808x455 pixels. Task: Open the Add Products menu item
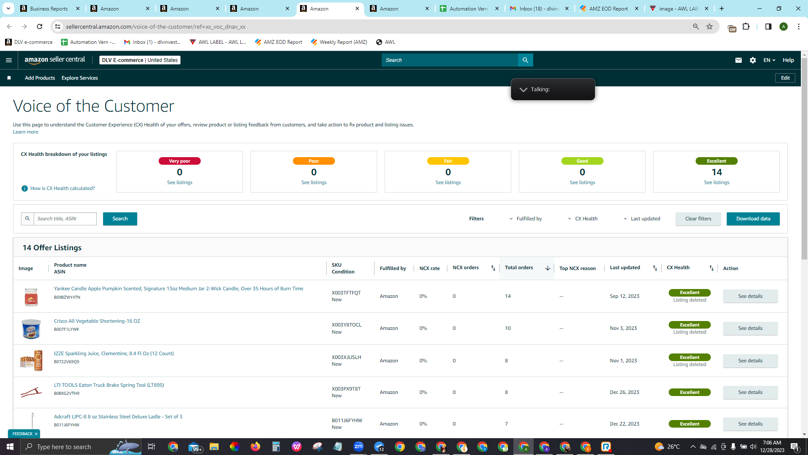point(40,78)
